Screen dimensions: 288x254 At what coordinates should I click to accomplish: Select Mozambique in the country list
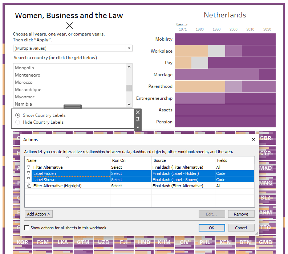pos(28,90)
